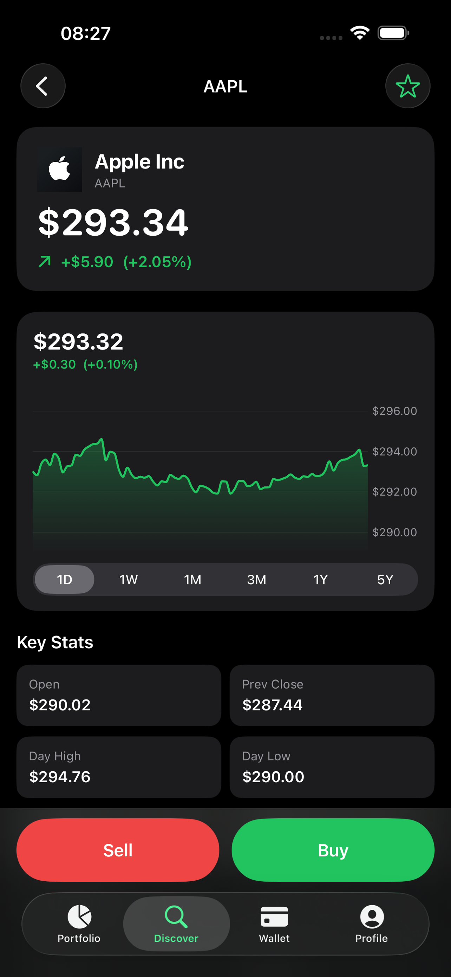Tap the red Sell button
This screenshot has width=451, height=977.
point(118,850)
